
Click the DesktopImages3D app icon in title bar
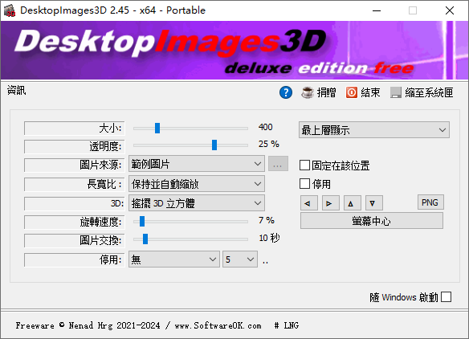click(x=10, y=10)
